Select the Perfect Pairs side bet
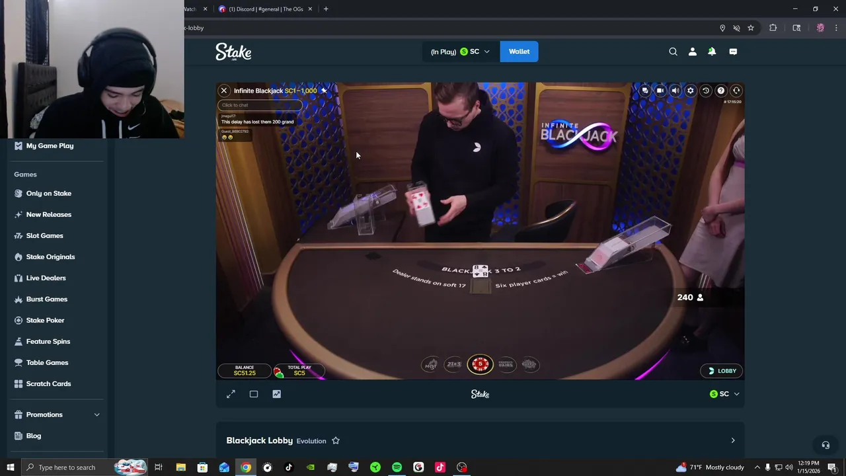Viewport: 846px width, 476px height. (506, 364)
